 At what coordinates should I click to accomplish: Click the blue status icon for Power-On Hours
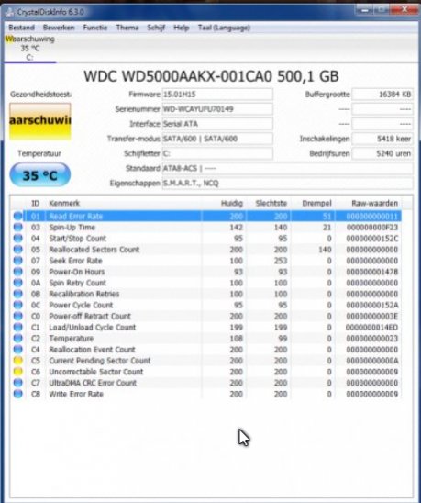click(18, 272)
